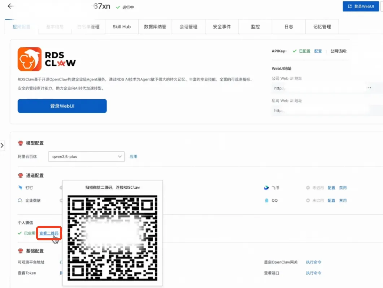This screenshot has height=288, width=383.
Task: Open the 记忆管理 tab
Action: coord(322,27)
